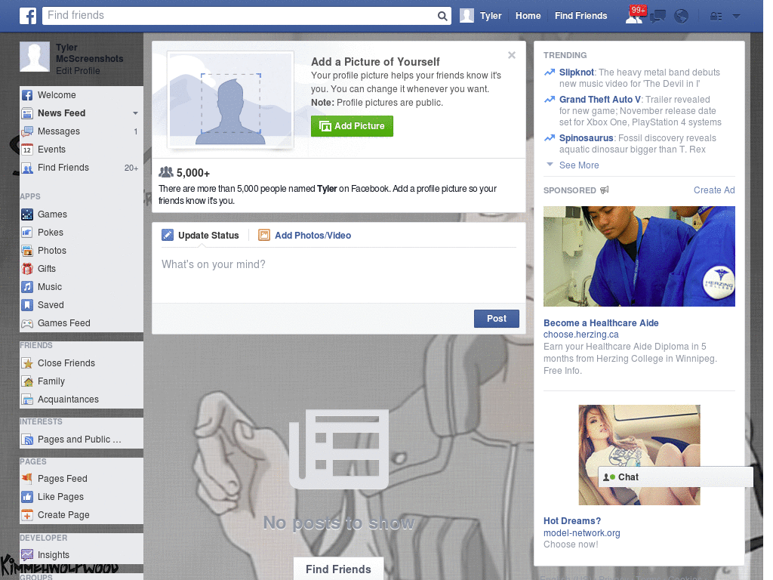Click the Saved bookmark icon
The height and width of the screenshot is (580, 773).
[x=27, y=305]
